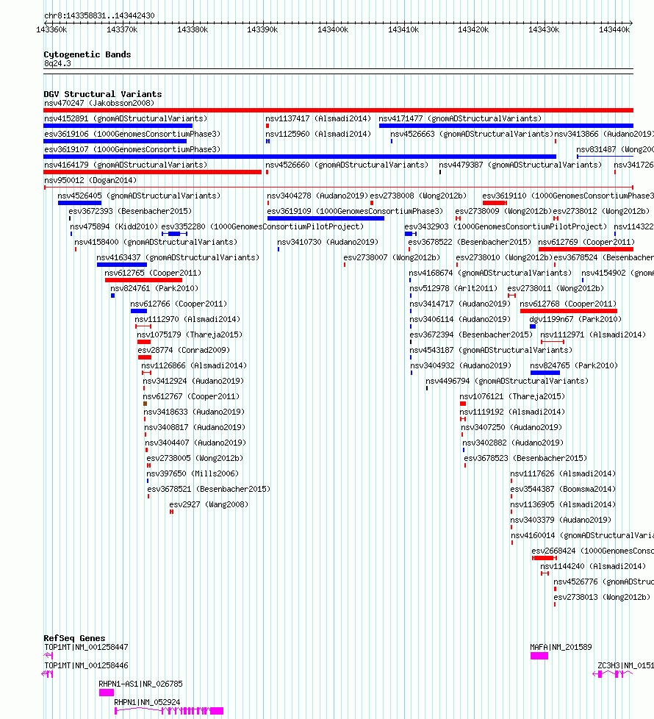Select nsv3410730 (Audano2019) variant

328,242
